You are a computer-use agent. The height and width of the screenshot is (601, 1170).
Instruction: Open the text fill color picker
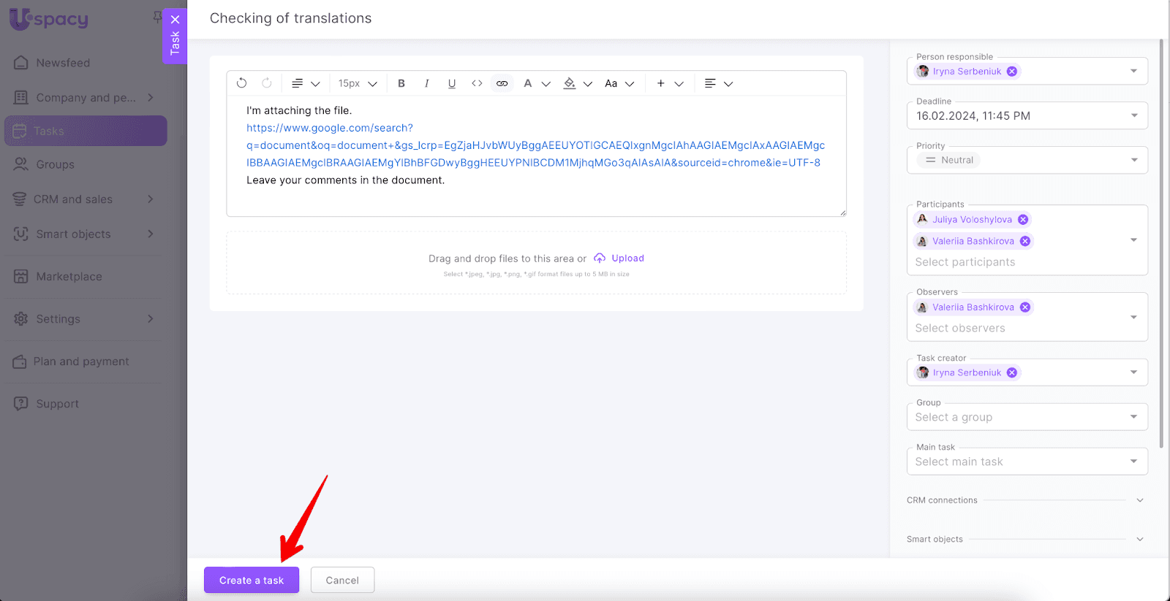point(570,83)
